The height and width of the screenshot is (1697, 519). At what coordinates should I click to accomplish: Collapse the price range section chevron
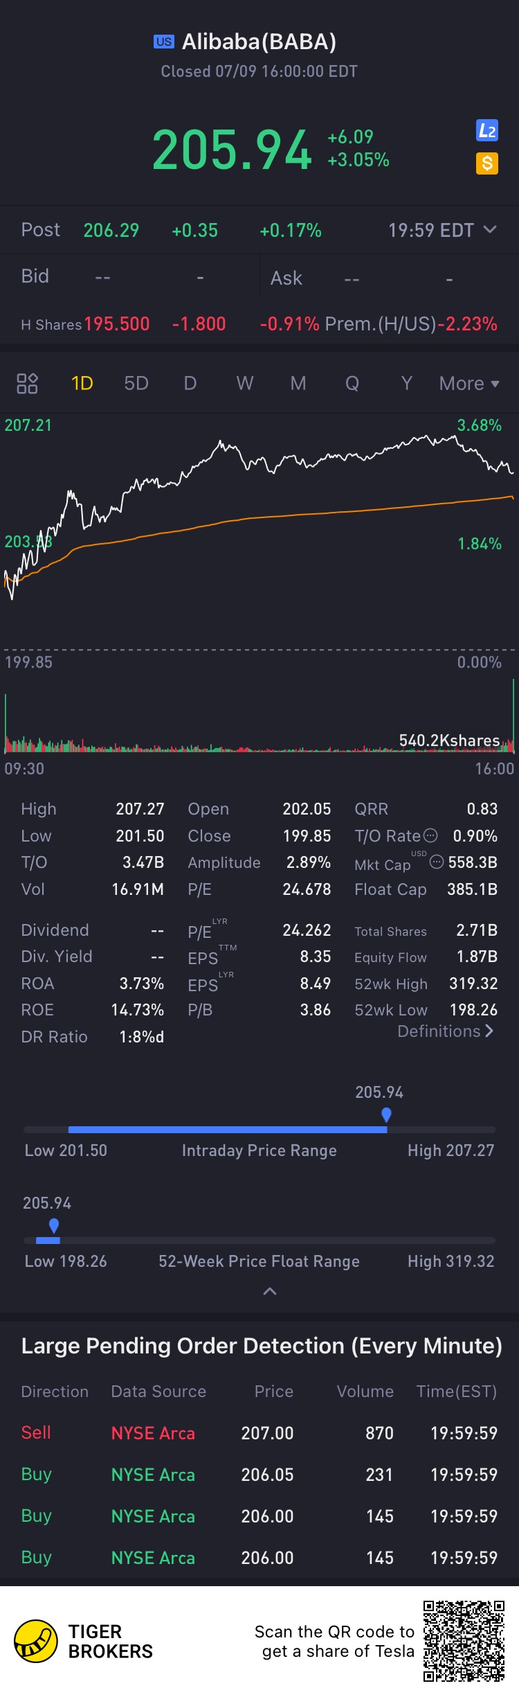pos(270,1291)
